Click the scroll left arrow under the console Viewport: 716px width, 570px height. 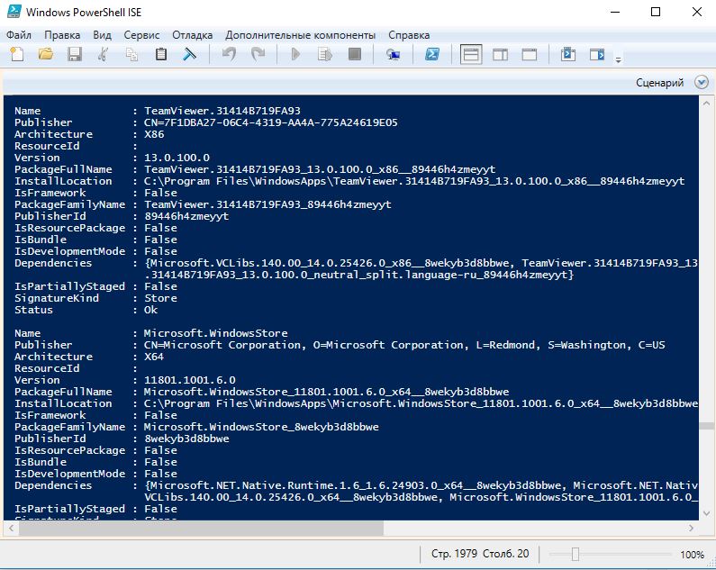pyautogui.click(x=11, y=528)
